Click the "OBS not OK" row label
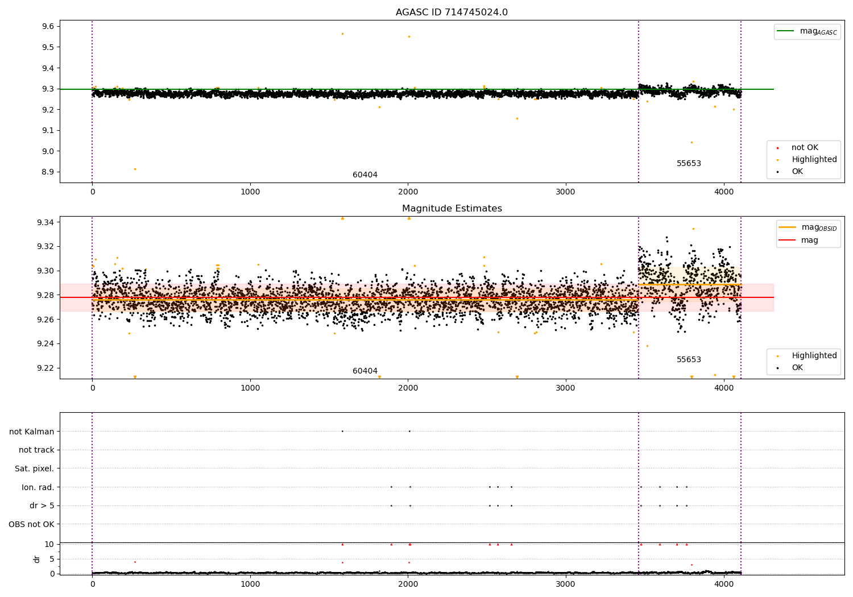The image size is (853, 597). coord(31,524)
